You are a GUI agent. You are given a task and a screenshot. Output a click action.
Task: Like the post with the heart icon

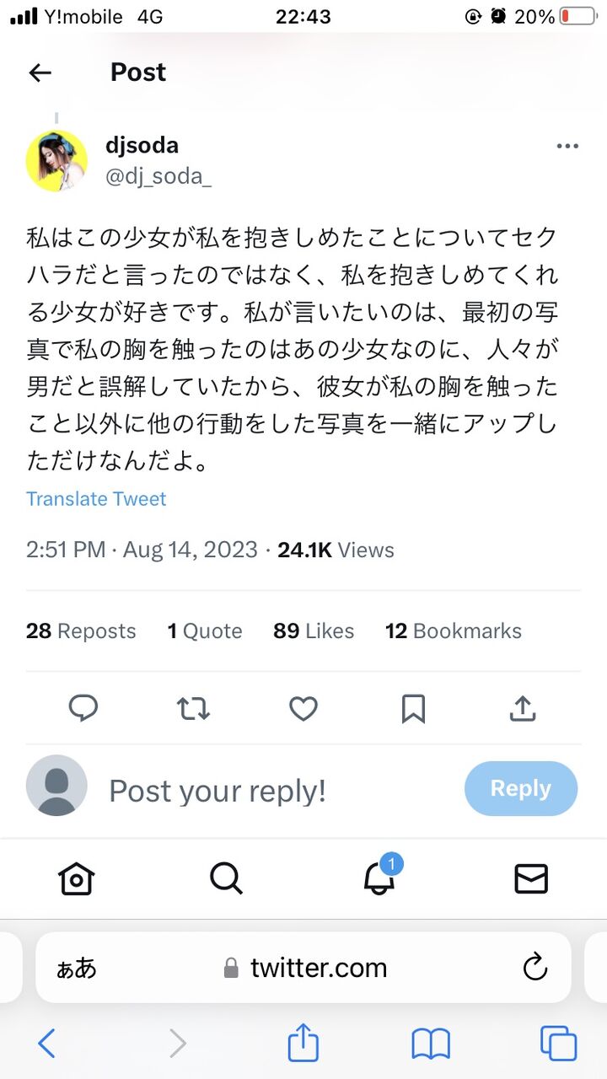[x=303, y=709]
